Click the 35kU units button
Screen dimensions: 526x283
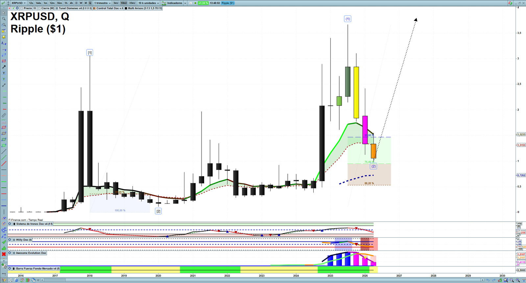(132, 3)
